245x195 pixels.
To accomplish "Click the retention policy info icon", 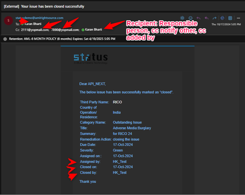I will pyautogui.click(x=5, y=38).
